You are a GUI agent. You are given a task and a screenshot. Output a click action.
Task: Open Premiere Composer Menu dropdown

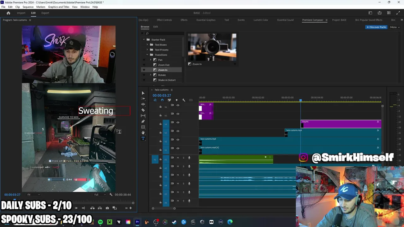click(395, 27)
